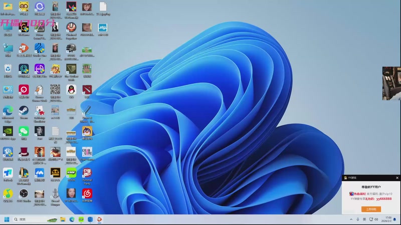Open the QR code image file
401x225 pixels.
pyautogui.click(x=55, y=90)
